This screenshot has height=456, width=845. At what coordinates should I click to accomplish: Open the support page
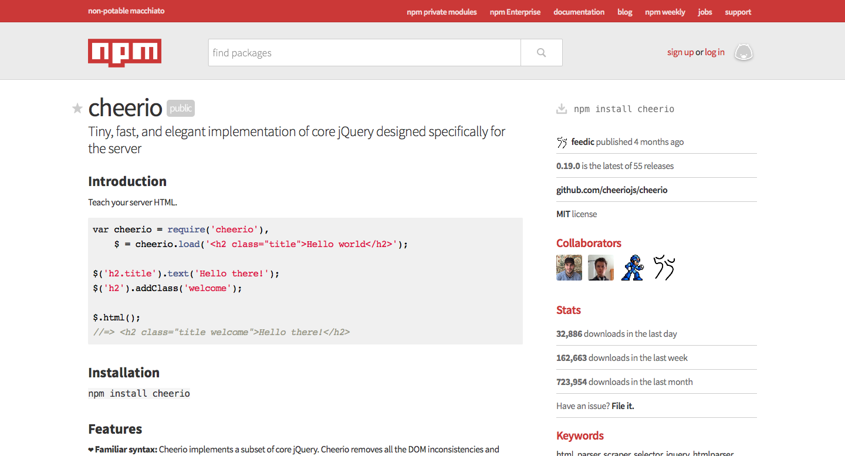pyautogui.click(x=738, y=12)
